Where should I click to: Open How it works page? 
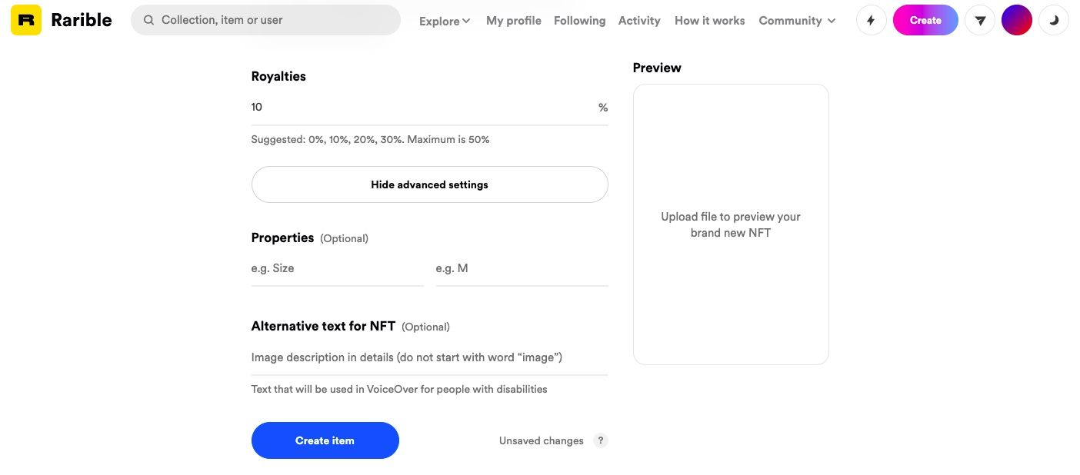click(709, 21)
